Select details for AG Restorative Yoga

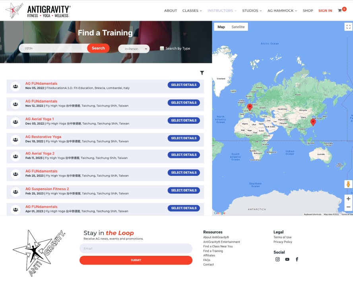[184, 138]
